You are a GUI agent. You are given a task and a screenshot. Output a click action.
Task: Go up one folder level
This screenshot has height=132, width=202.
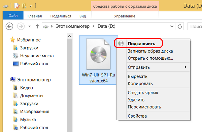pyautogui.click(x=37, y=26)
